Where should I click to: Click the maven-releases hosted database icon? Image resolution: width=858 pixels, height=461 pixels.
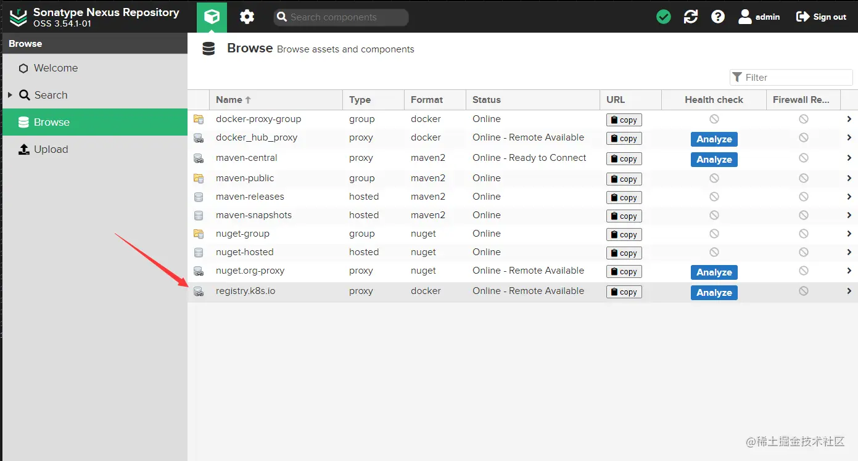199,197
